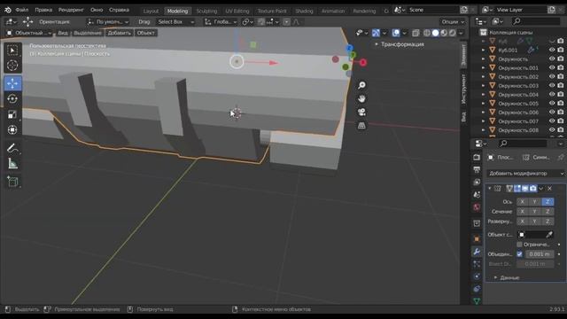The image size is (567, 319).
Task: Disable render for Окружность.006 camera icon
Action: tap(561, 113)
